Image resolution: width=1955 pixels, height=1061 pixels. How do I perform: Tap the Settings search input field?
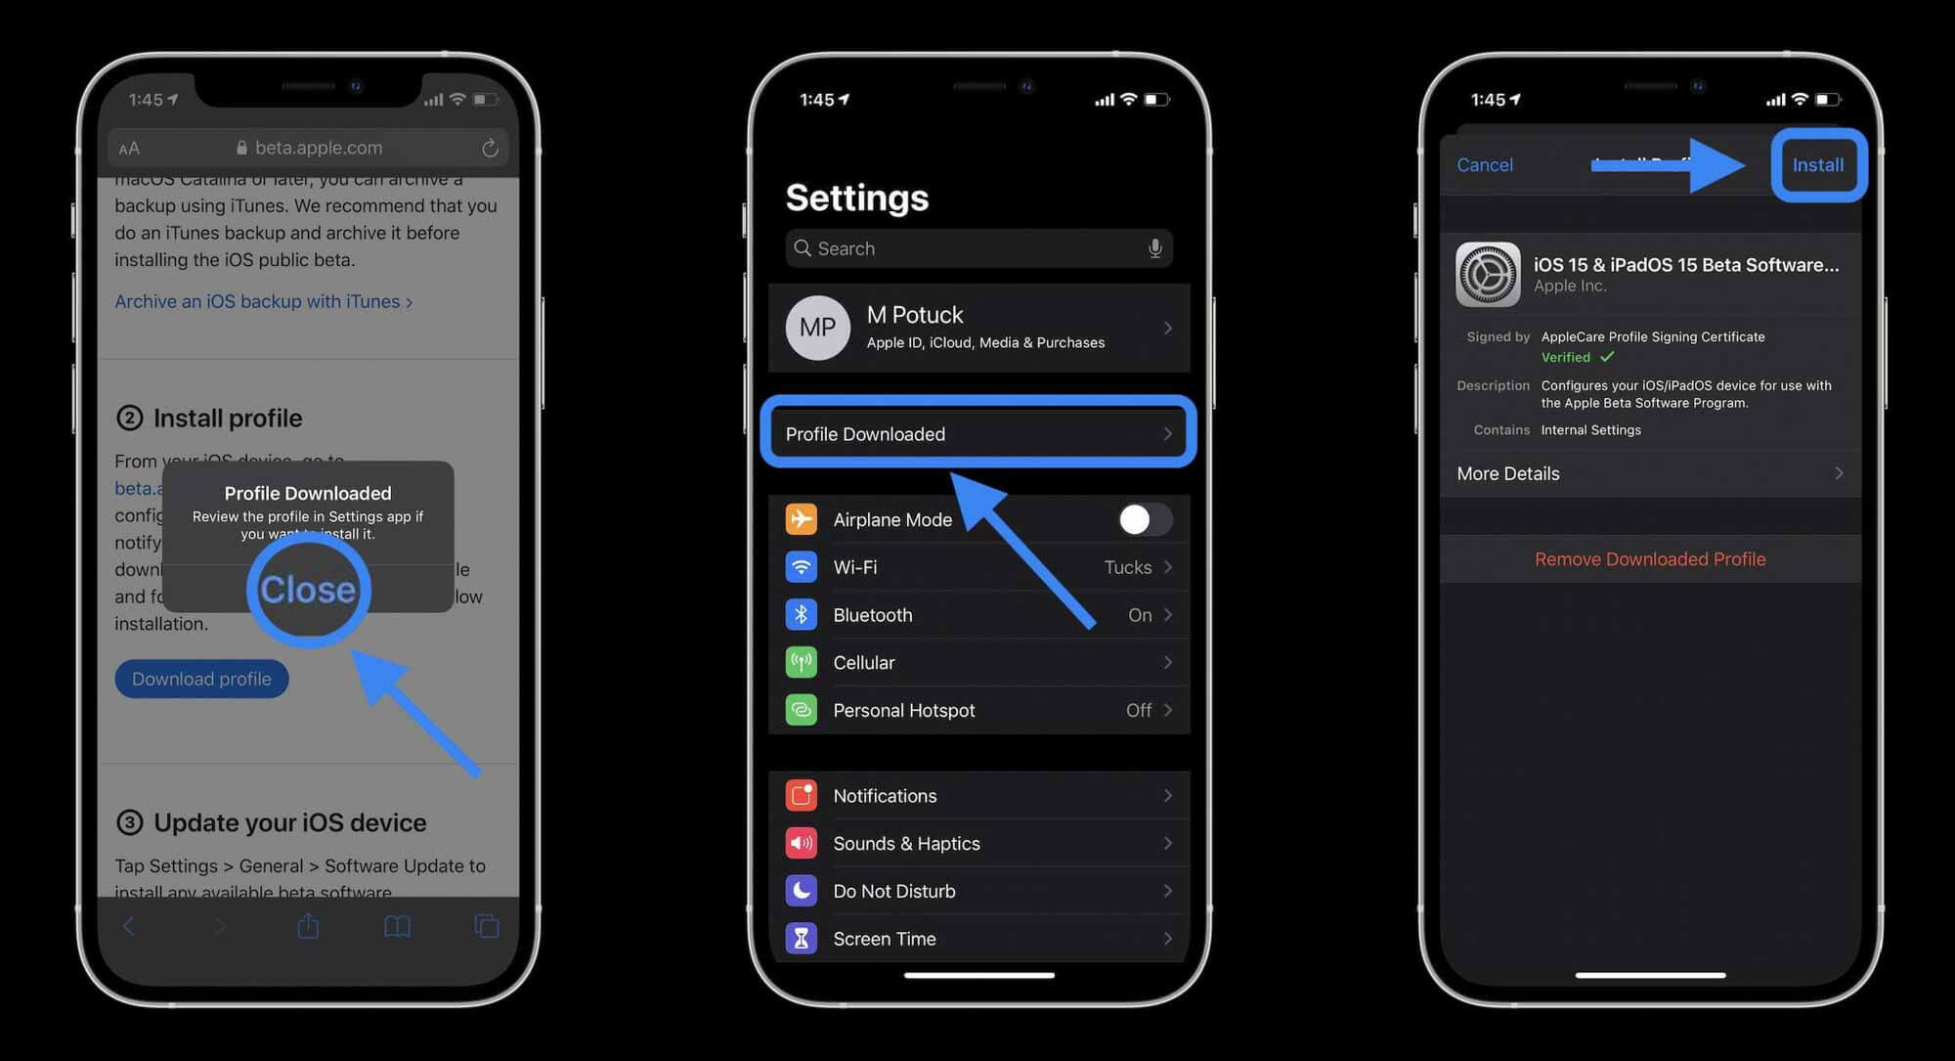coord(978,248)
